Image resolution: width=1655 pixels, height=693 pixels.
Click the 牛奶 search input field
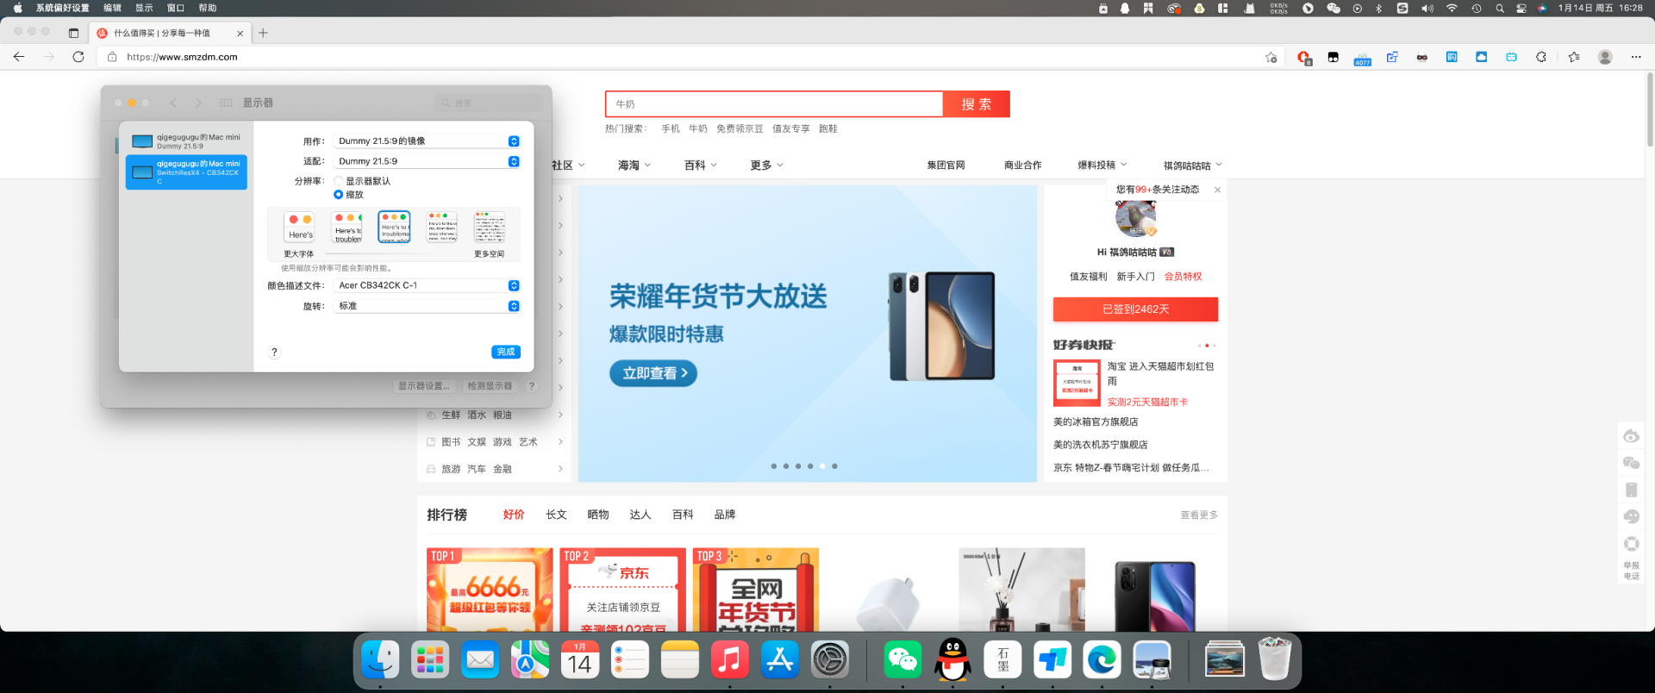tap(774, 104)
